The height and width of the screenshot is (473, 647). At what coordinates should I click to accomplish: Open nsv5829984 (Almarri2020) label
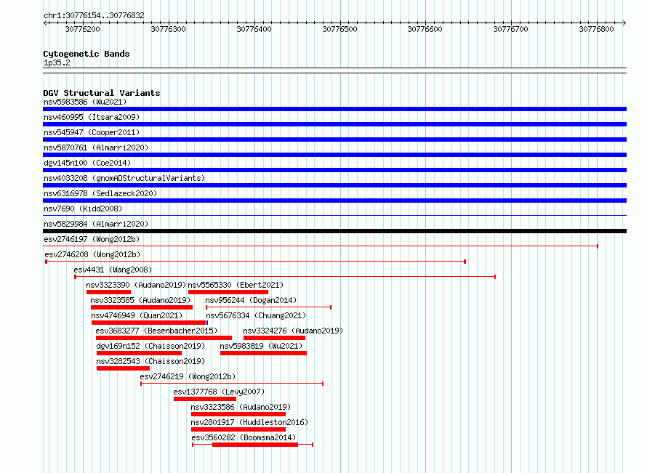pos(96,224)
